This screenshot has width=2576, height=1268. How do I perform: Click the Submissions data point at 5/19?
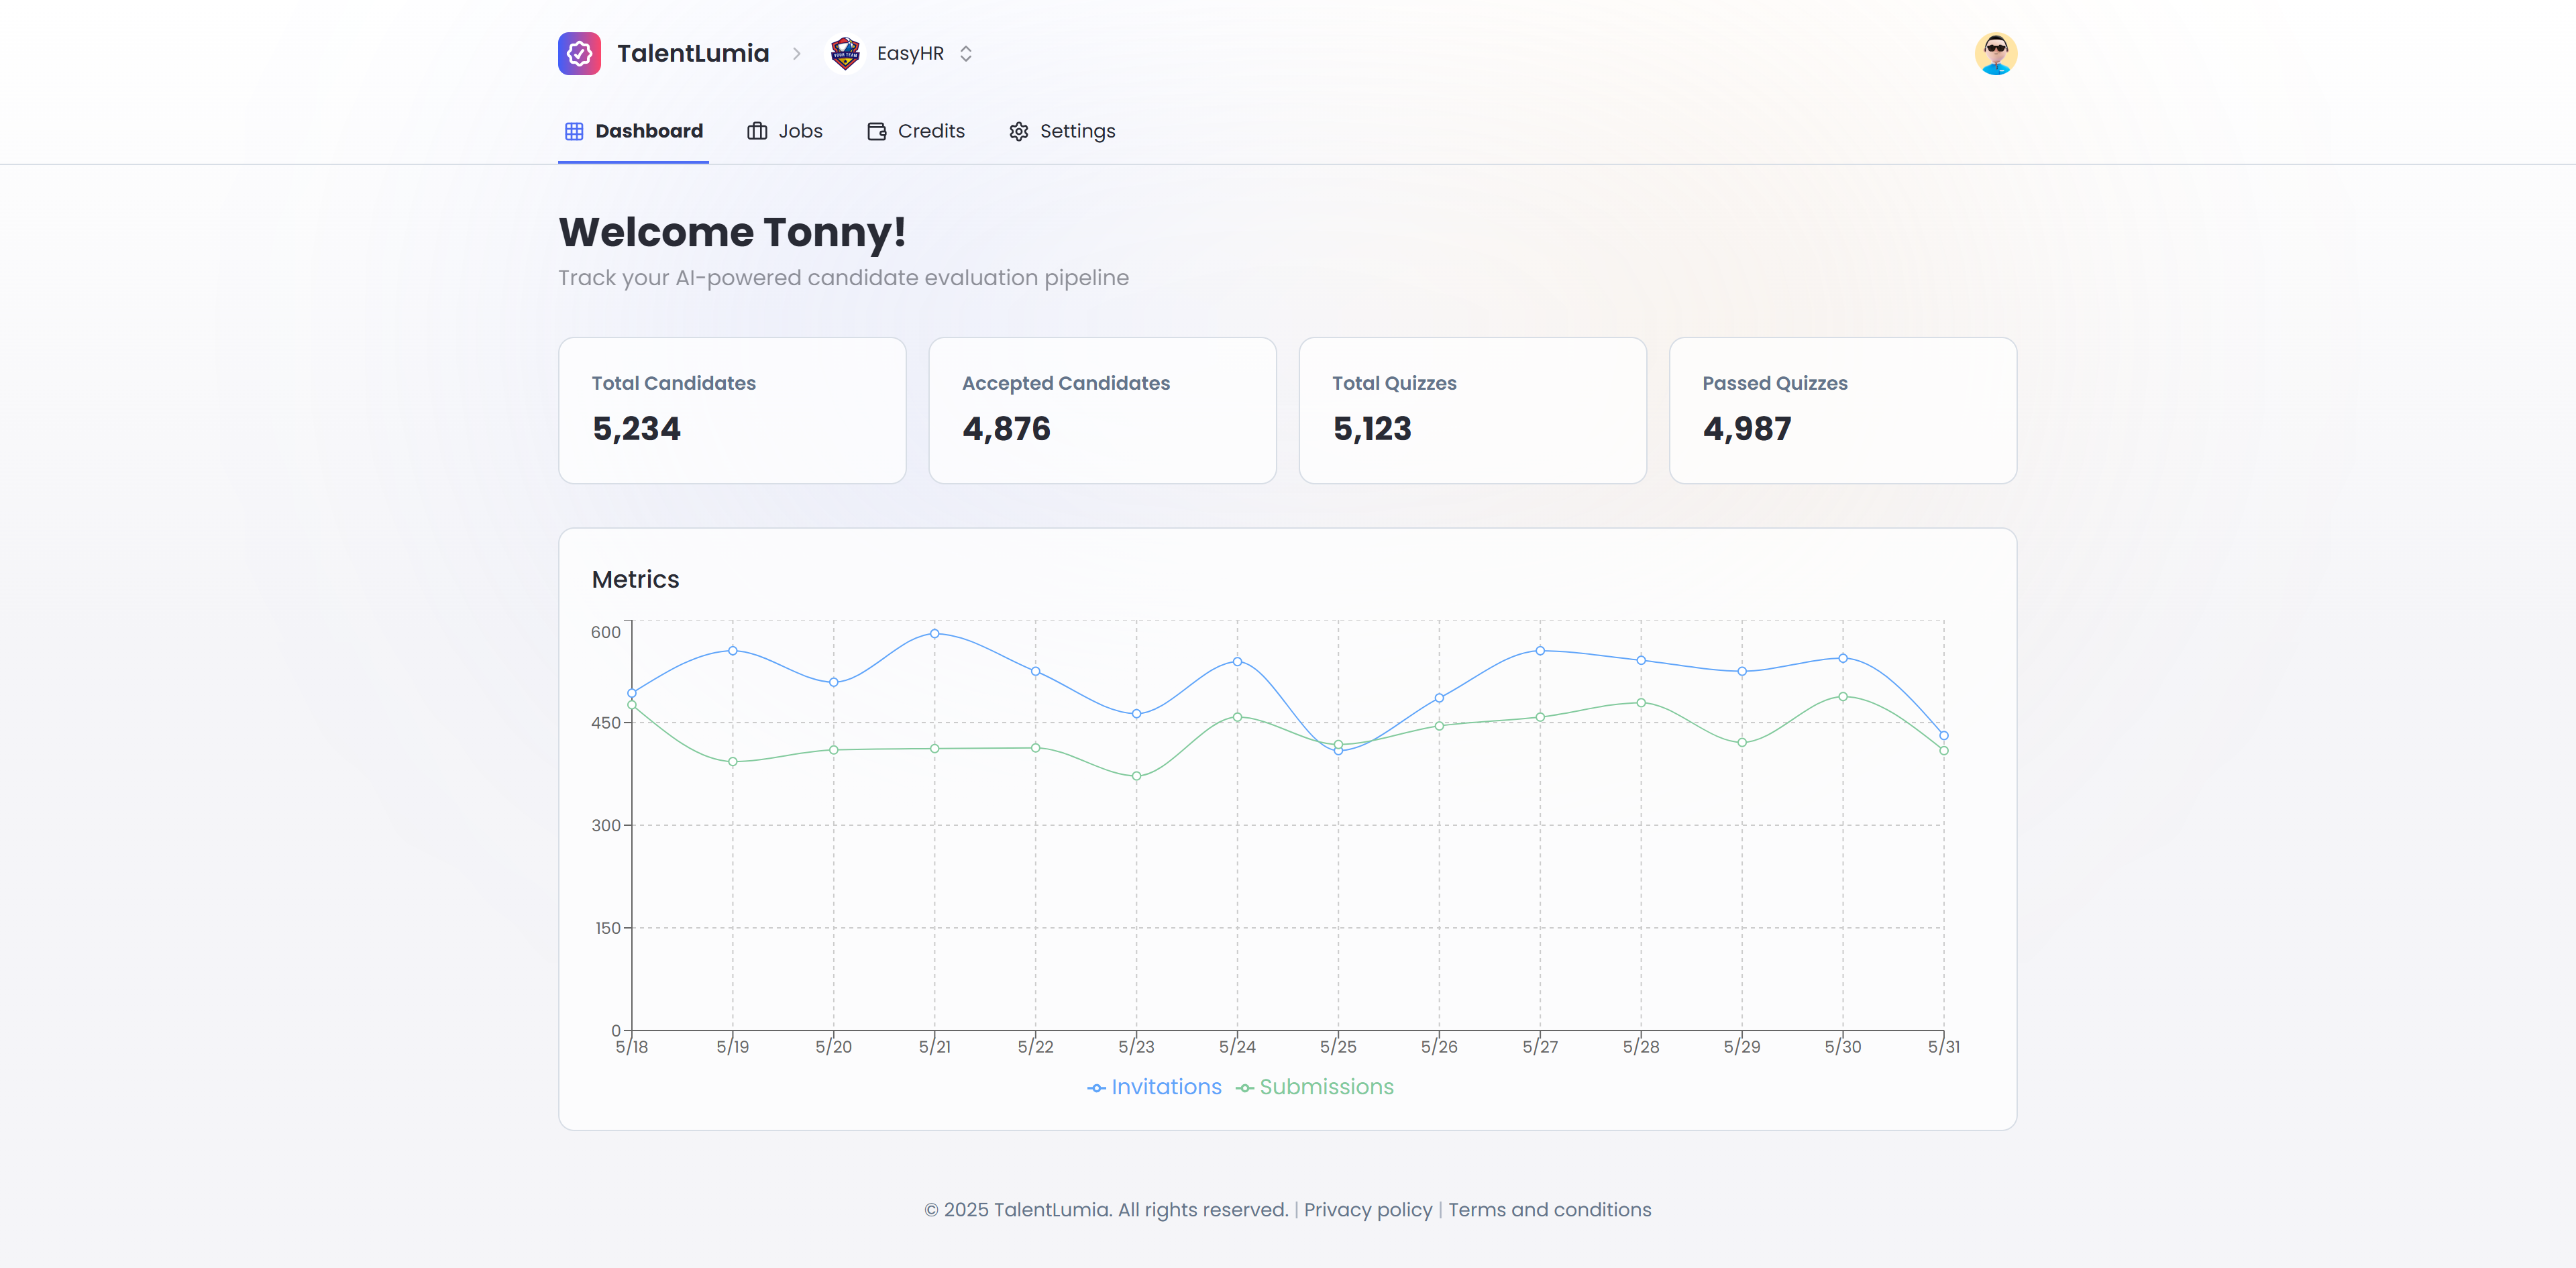point(733,762)
